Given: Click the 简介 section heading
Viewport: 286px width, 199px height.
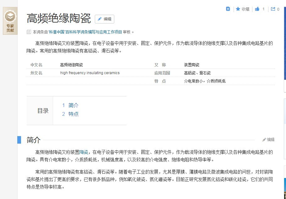Looking at the screenshot, I should tap(34, 140).
